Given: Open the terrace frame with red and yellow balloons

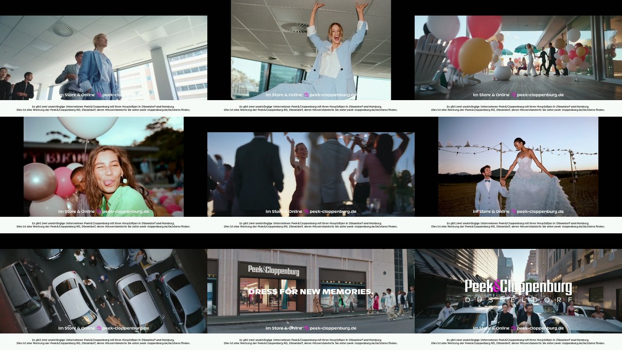Looking at the screenshot, I should pos(518,58).
